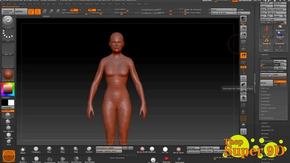Click the BPR render icon
290x163 pixels.
pos(243,19)
